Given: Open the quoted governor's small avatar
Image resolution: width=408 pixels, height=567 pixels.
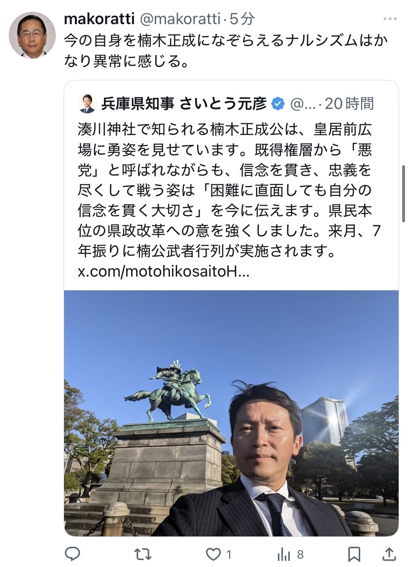Looking at the screenshot, I should [x=87, y=104].
